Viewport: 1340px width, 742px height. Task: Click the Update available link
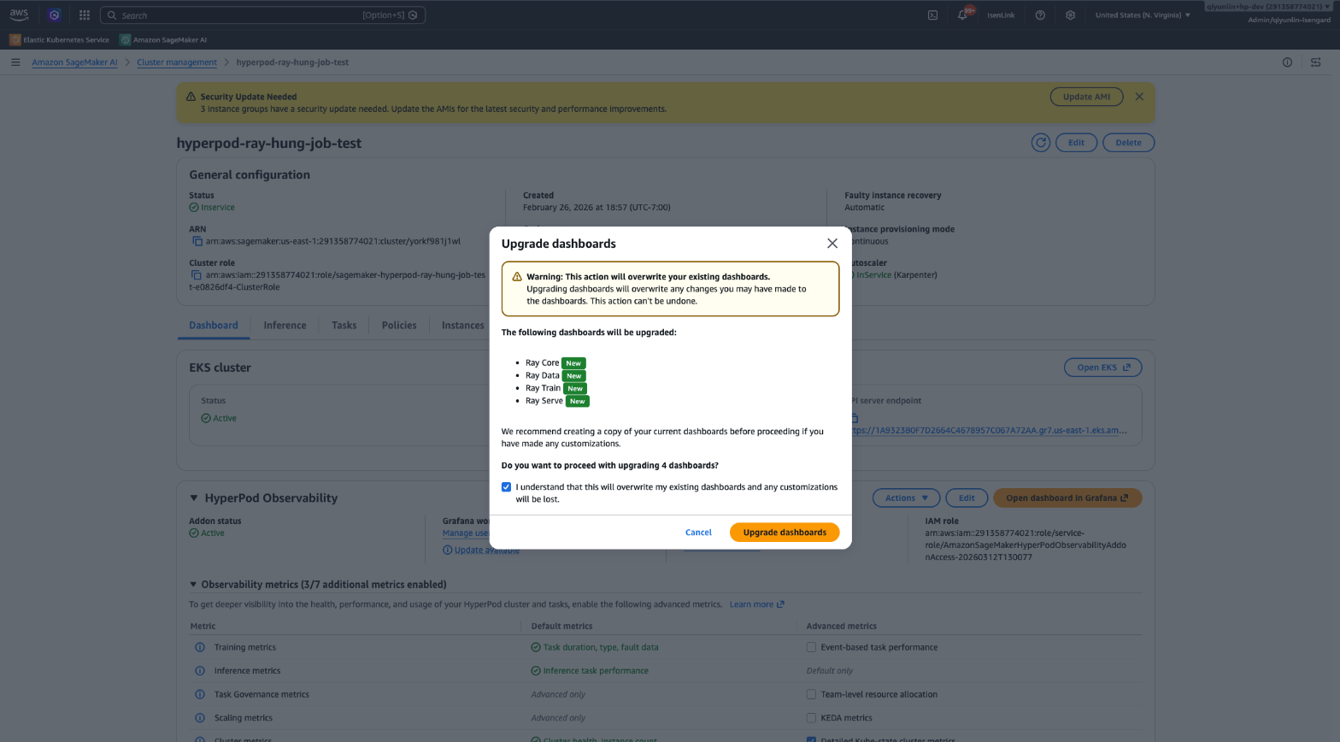(x=486, y=551)
